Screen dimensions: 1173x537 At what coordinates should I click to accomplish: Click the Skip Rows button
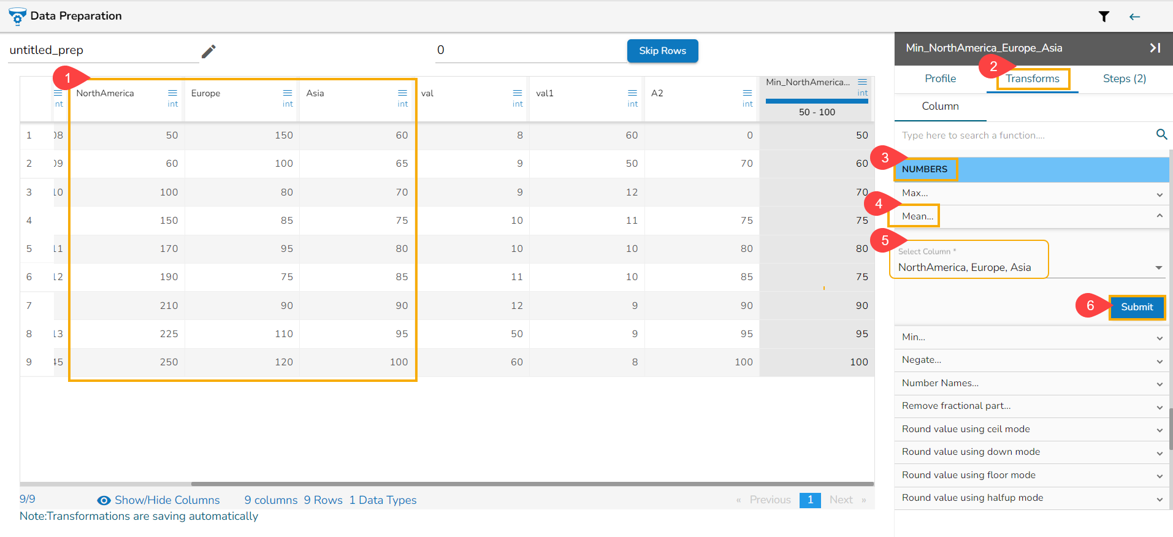(662, 51)
